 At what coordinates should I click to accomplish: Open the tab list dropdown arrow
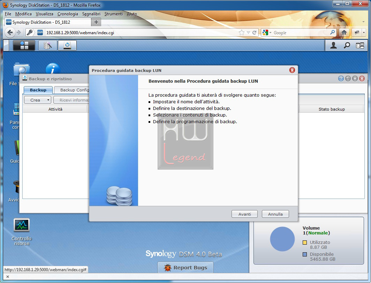pos(363,22)
